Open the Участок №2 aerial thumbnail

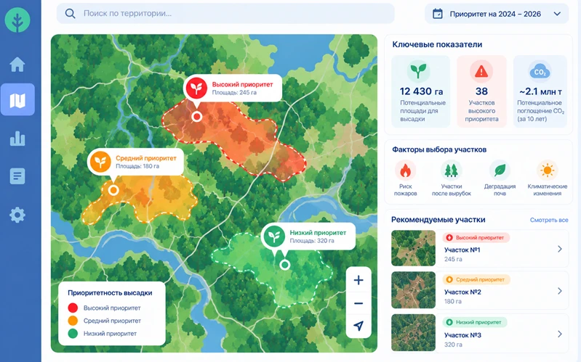click(x=413, y=290)
